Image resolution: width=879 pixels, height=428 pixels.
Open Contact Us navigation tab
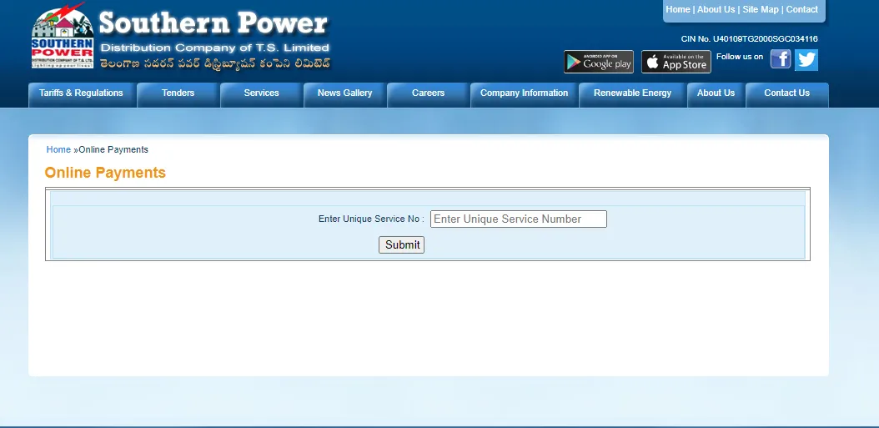click(786, 93)
